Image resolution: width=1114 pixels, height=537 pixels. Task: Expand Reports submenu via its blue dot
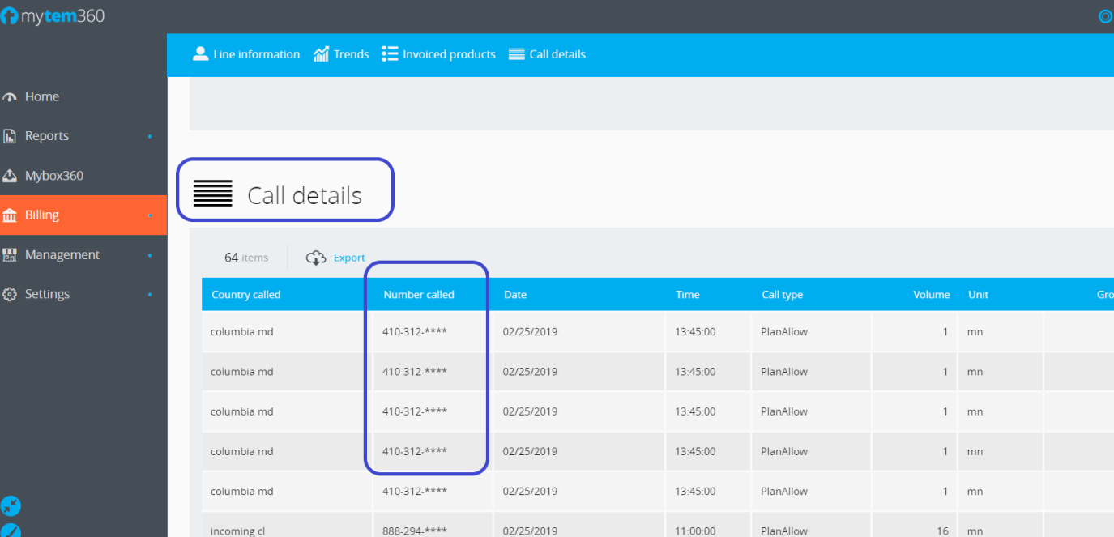click(150, 137)
